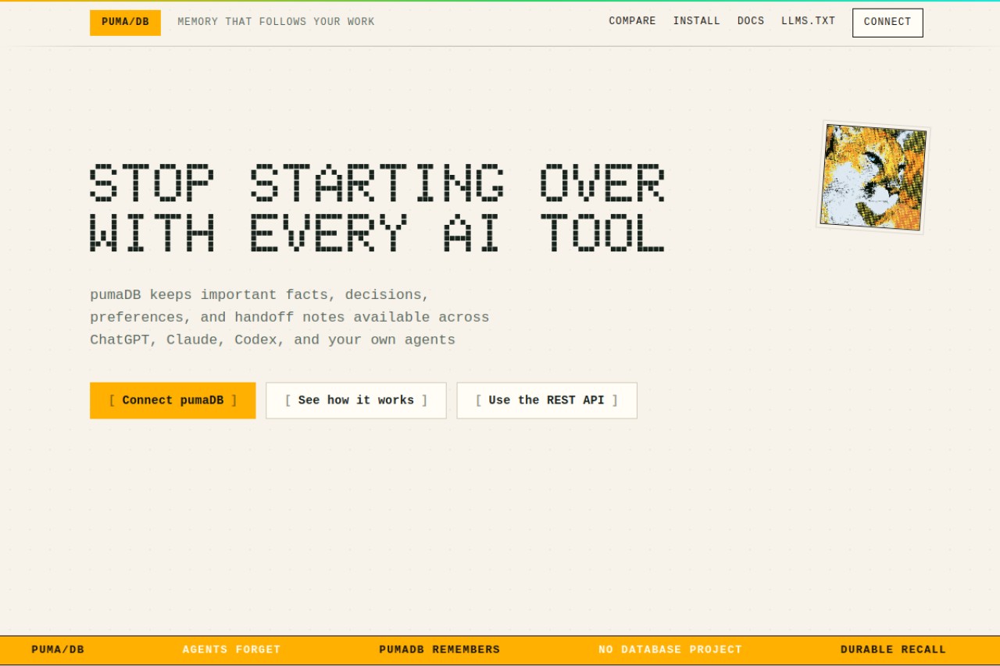The image size is (1000, 666).
Task: Click 'Agents forget' in the bottom ticker
Action: 231,650
